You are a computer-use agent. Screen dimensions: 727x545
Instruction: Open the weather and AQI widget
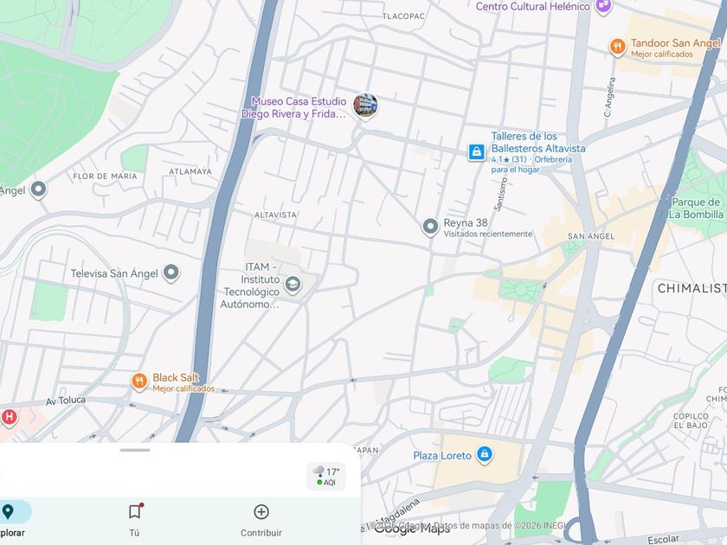click(x=326, y=477)
